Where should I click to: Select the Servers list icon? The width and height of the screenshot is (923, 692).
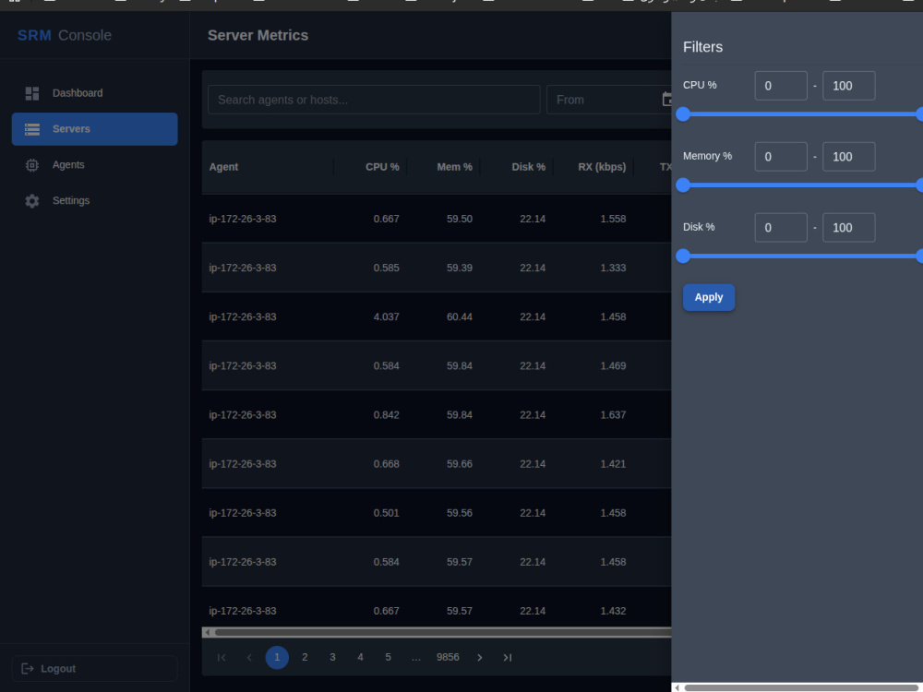[x=32, y=129]
